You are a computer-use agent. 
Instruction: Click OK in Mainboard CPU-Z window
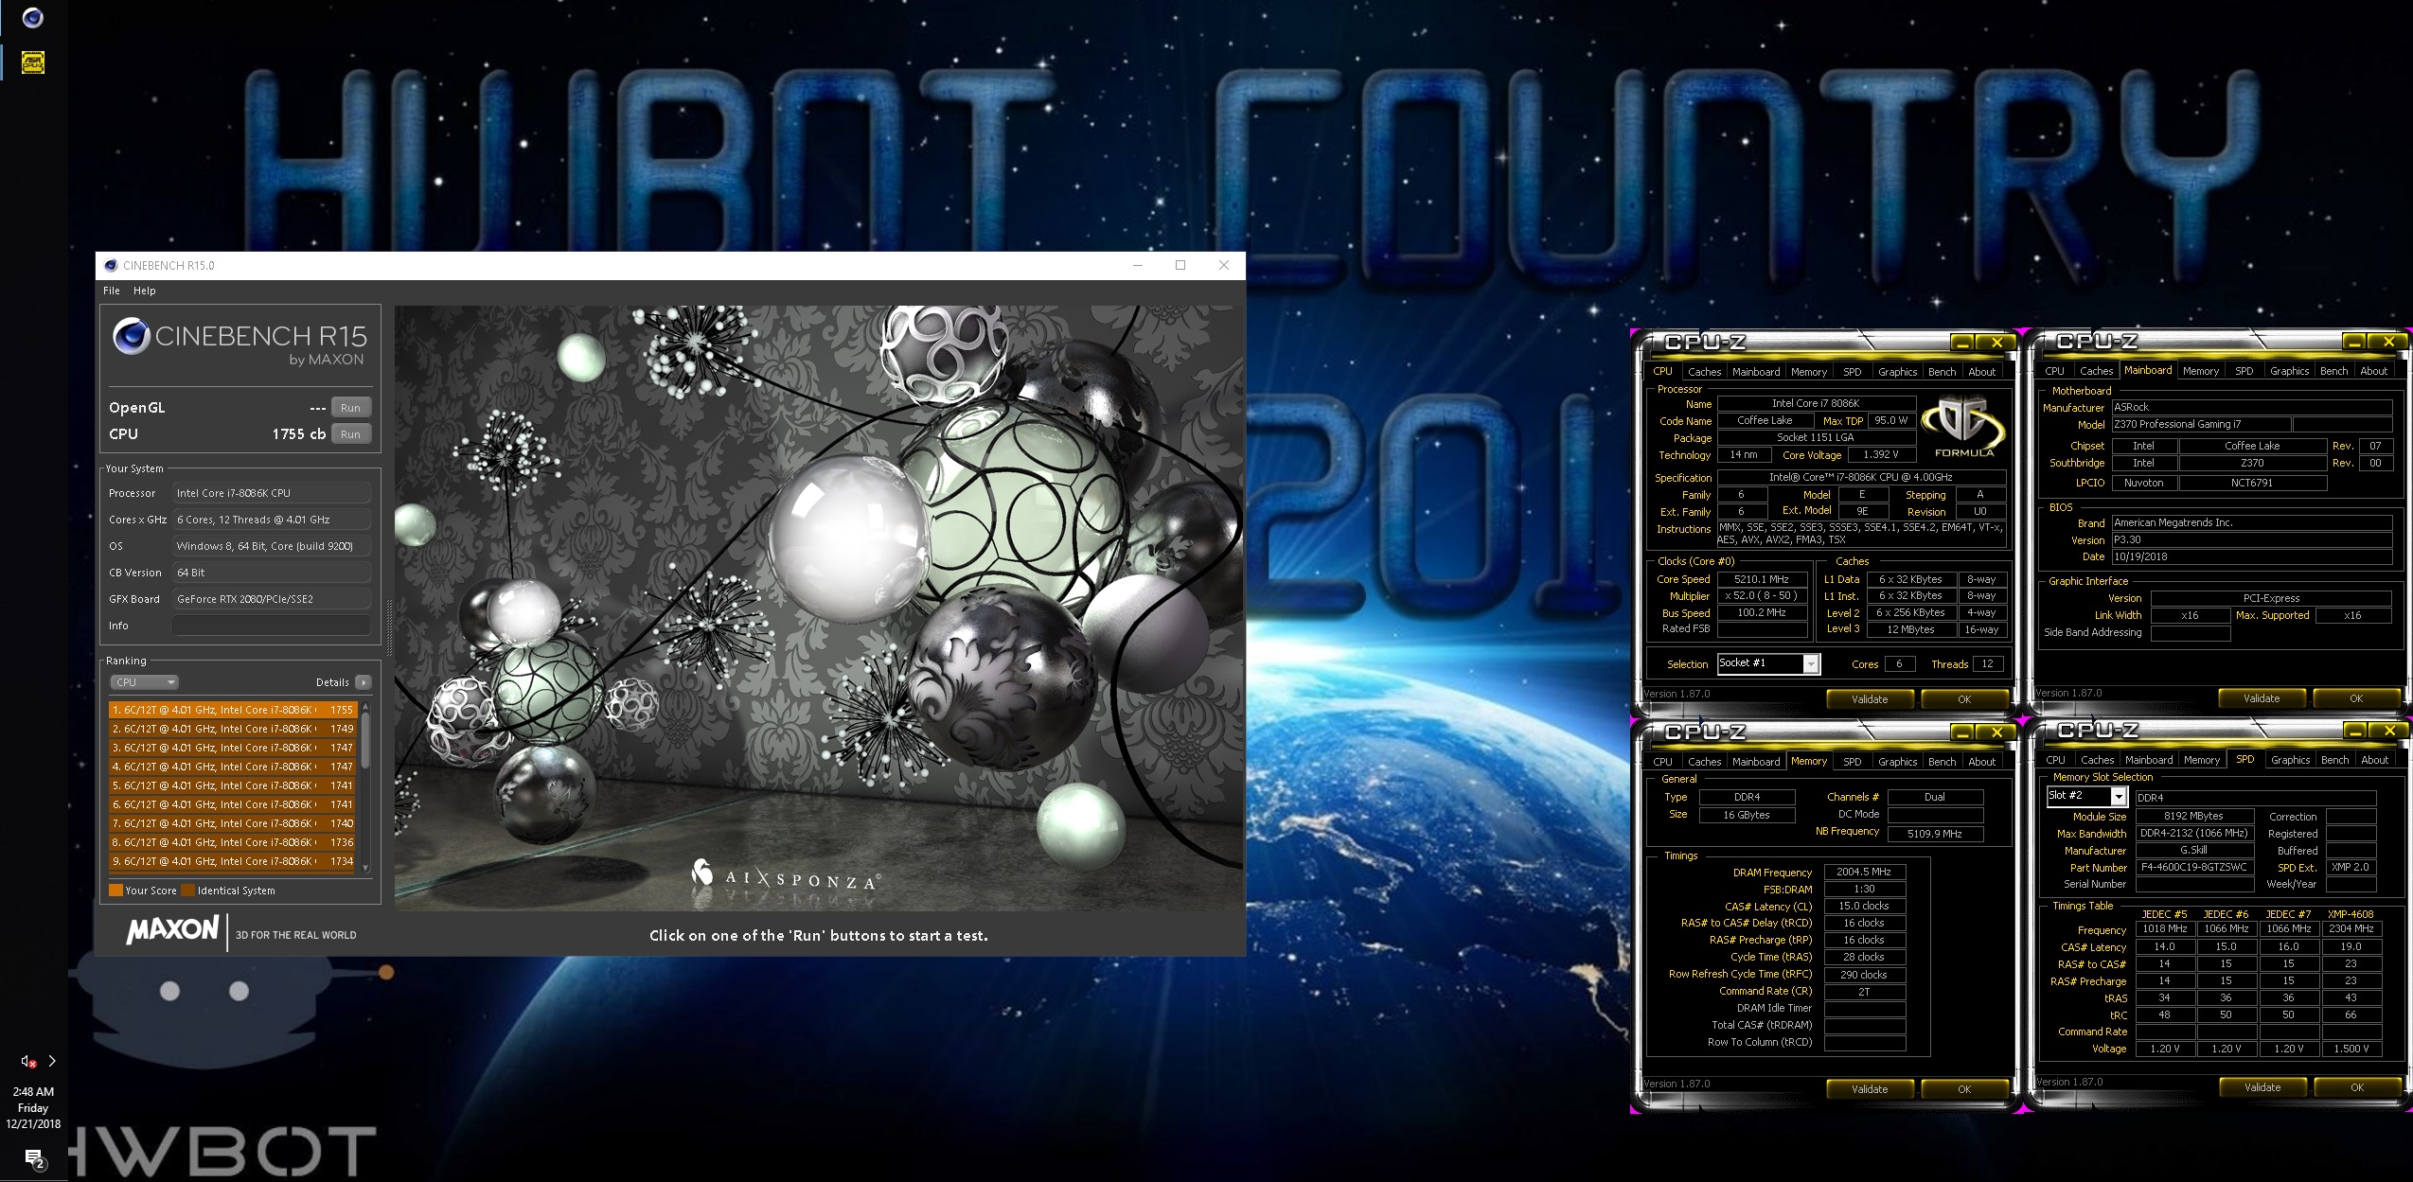click(x=2356, y=698)
